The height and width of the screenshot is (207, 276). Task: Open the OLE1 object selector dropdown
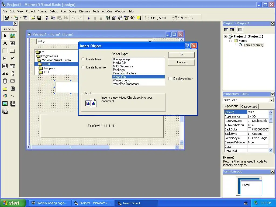[272, 100]
